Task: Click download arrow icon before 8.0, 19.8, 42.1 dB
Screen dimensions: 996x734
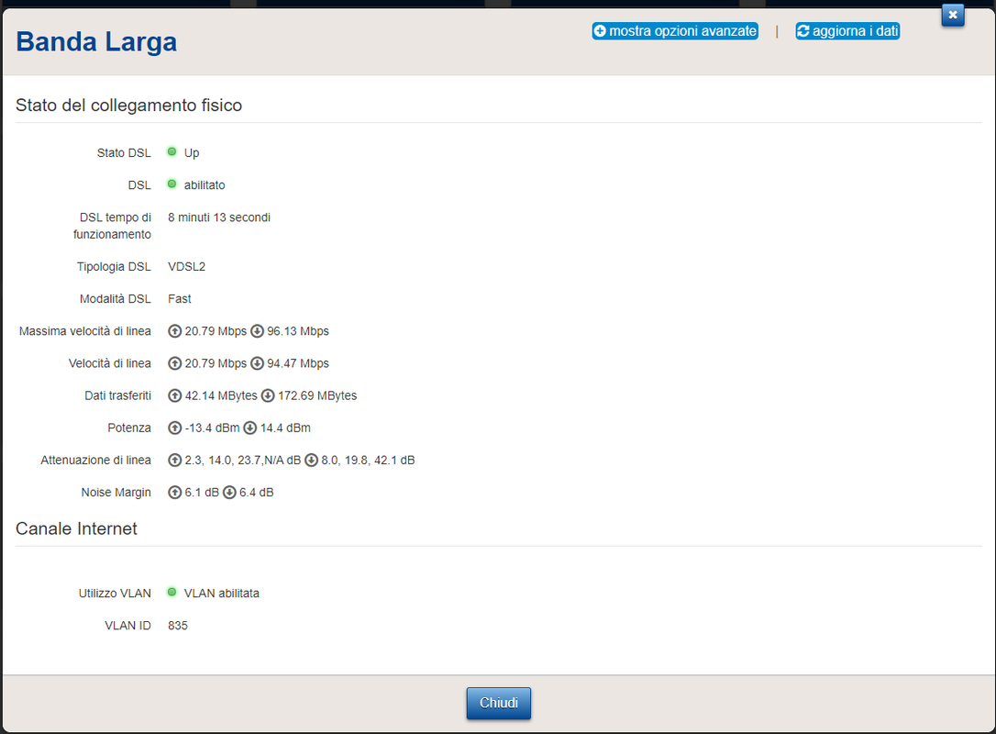Action: (x=311, y=460)
